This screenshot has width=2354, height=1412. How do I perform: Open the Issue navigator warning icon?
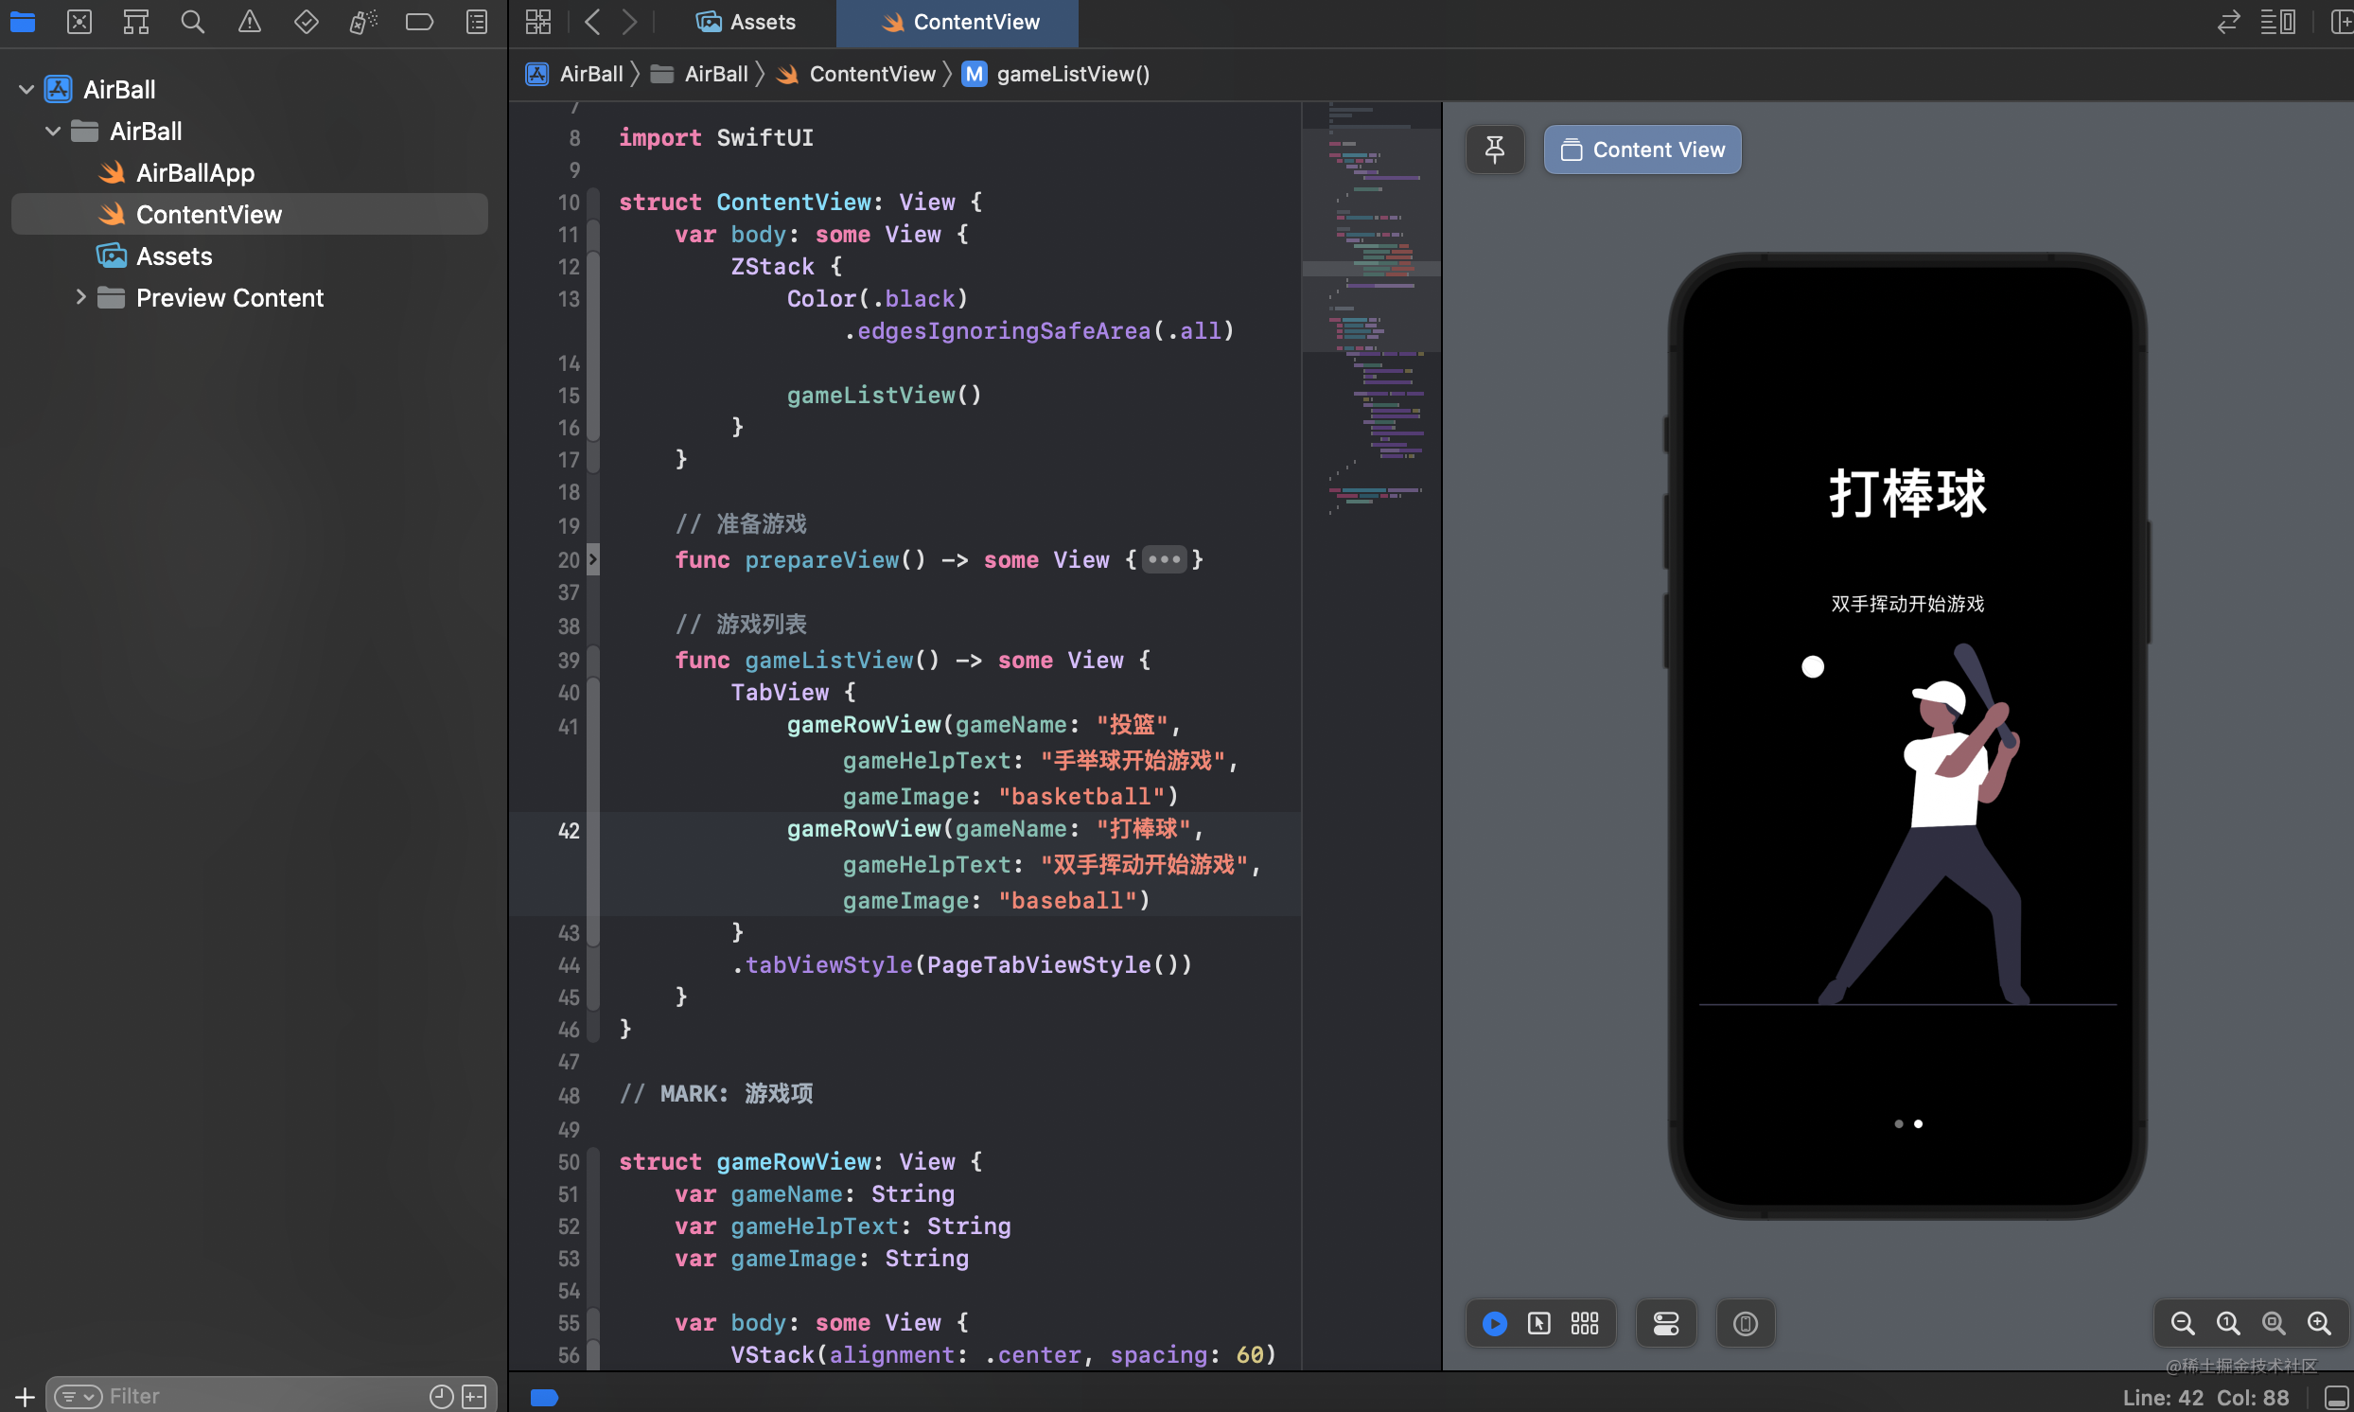pyautogui.click(x=249, y=21)
